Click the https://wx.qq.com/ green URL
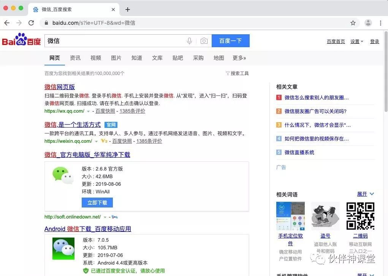The width and height of the screenshot is (388, 276). (x=64, y=111)
